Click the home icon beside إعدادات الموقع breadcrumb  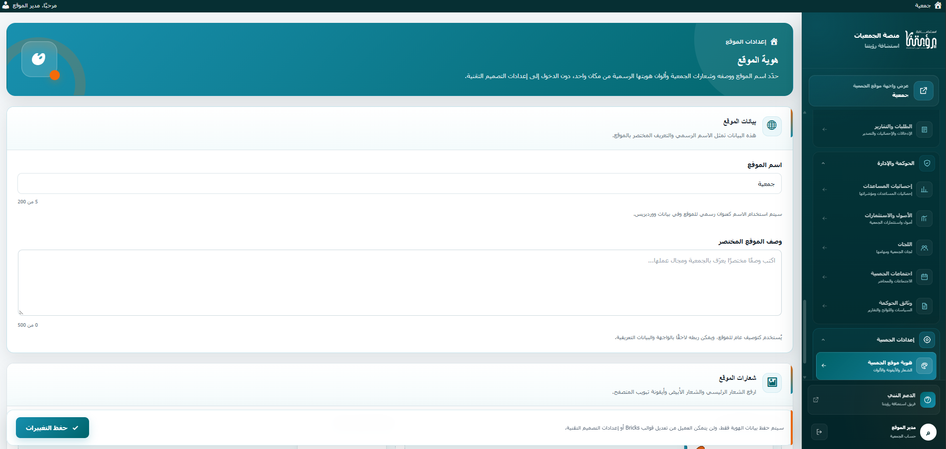tap(774, 42)
